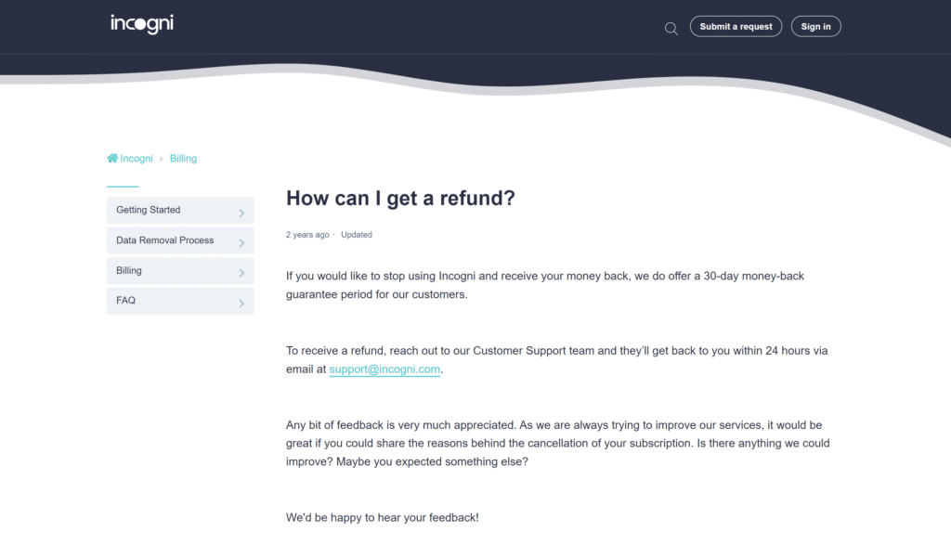Click the Incogni logo in header
This screenshot has width=951, height=544.
[142, 24]
